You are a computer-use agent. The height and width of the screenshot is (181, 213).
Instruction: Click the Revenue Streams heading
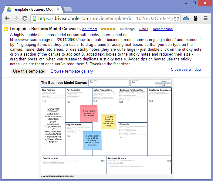(117, 159)
